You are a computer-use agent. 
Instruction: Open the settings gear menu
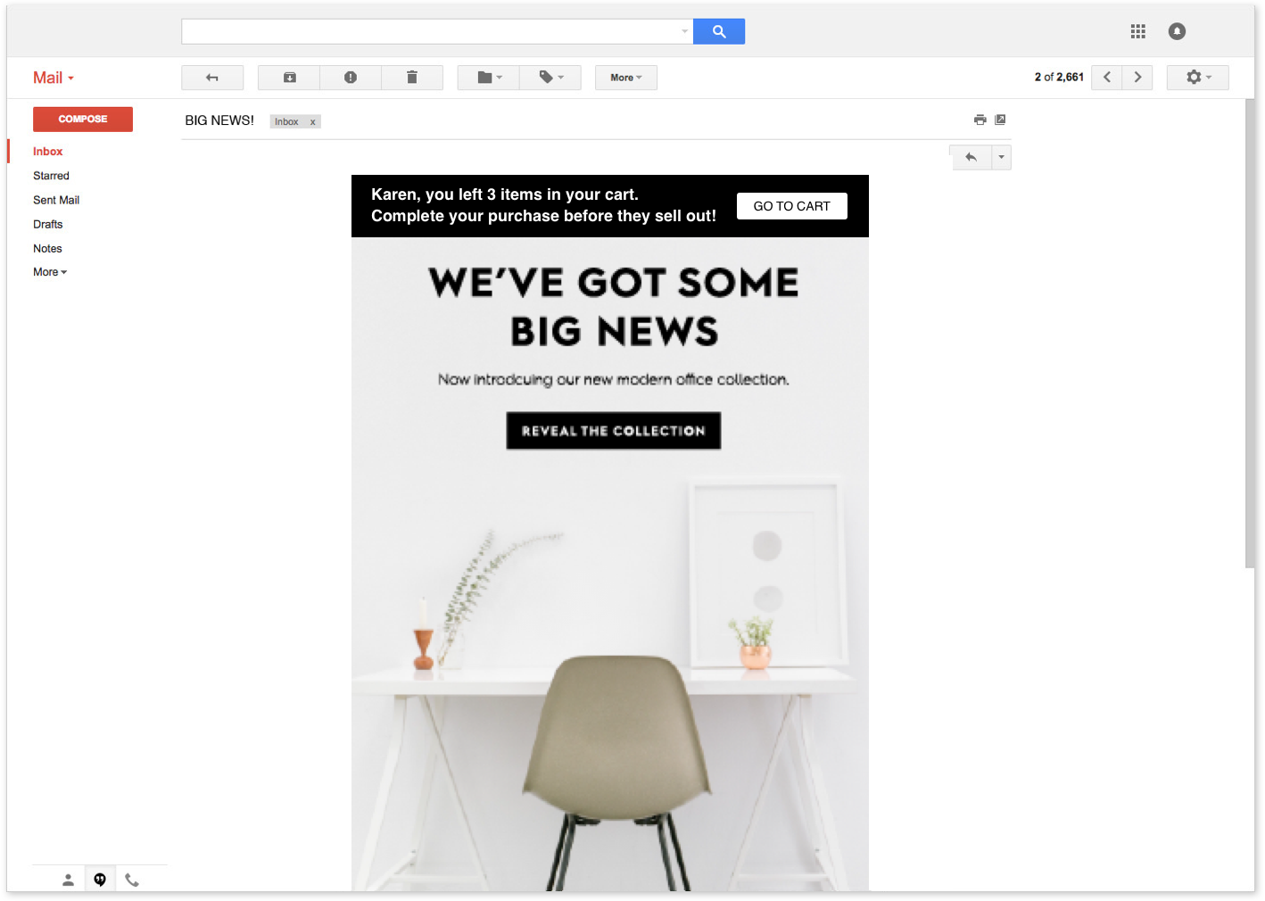(1197, 78)
